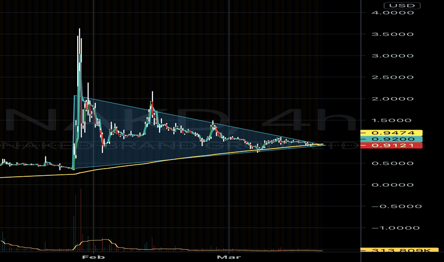Click the 3.0000 price axis value
The image size is (444, 262).
(x=393, y=56)
